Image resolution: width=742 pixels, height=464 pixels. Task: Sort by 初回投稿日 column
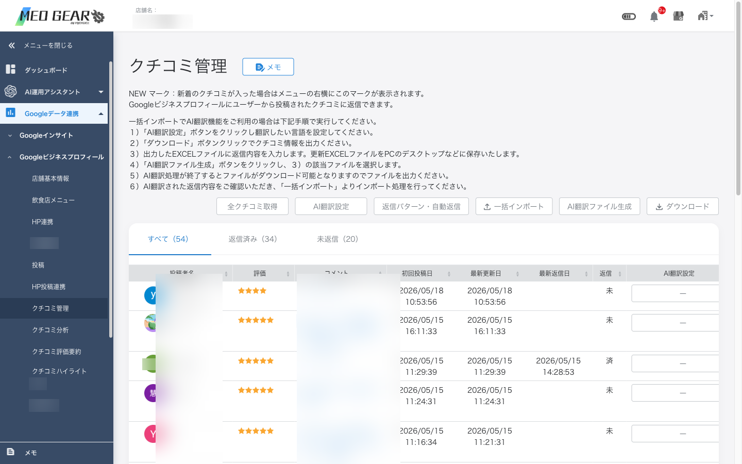[x=449, y=274]
